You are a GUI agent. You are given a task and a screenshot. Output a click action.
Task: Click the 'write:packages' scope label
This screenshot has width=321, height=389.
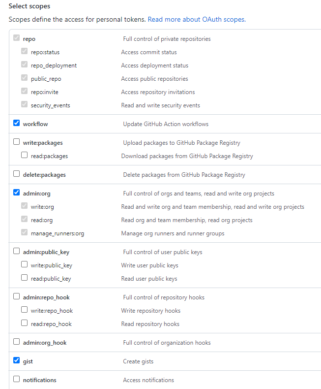[x=43, y=143]
